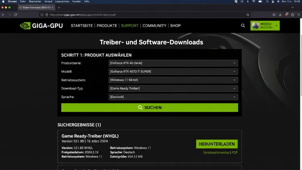This screenshot has width=302, height=170.
Task: Click the HERUNTERLADEN button
Action: (217, 144)
